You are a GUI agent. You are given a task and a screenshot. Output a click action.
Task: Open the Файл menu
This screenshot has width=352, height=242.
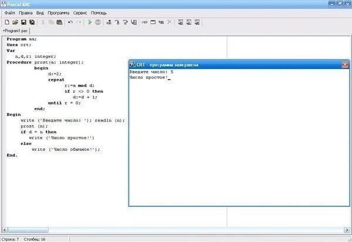10,13
